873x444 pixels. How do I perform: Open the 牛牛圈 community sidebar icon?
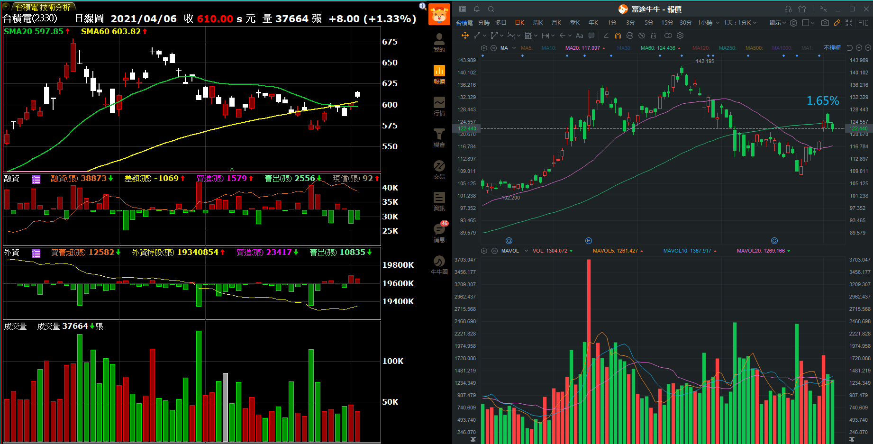coord(439,265)
